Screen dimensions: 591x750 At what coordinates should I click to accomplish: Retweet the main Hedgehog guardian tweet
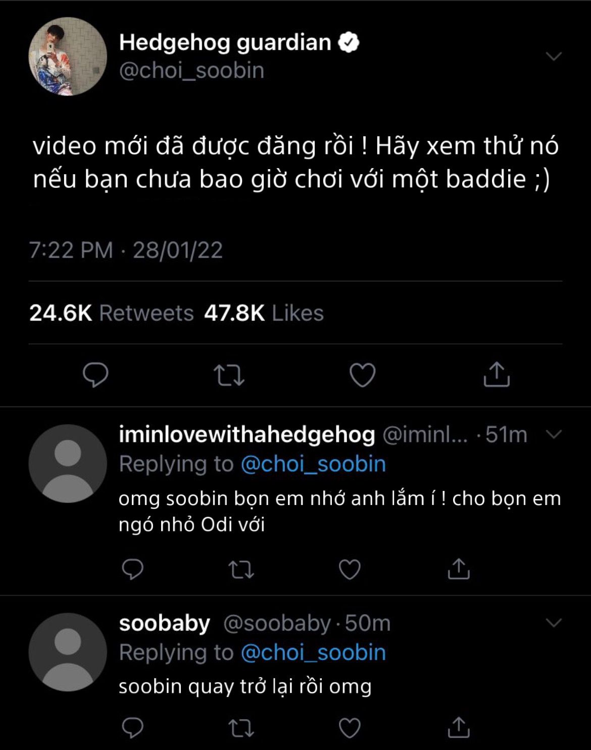(x=229, y=375)
